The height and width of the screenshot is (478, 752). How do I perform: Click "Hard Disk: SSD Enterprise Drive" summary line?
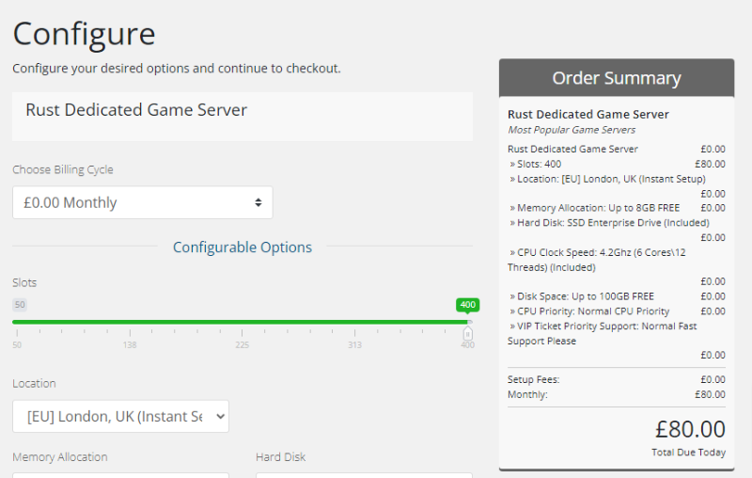pos(609,223)
